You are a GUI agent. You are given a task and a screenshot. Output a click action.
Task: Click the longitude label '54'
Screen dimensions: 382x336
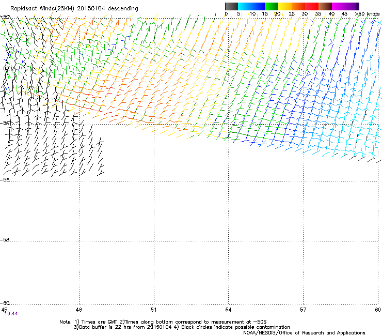(x=228, y=310)
